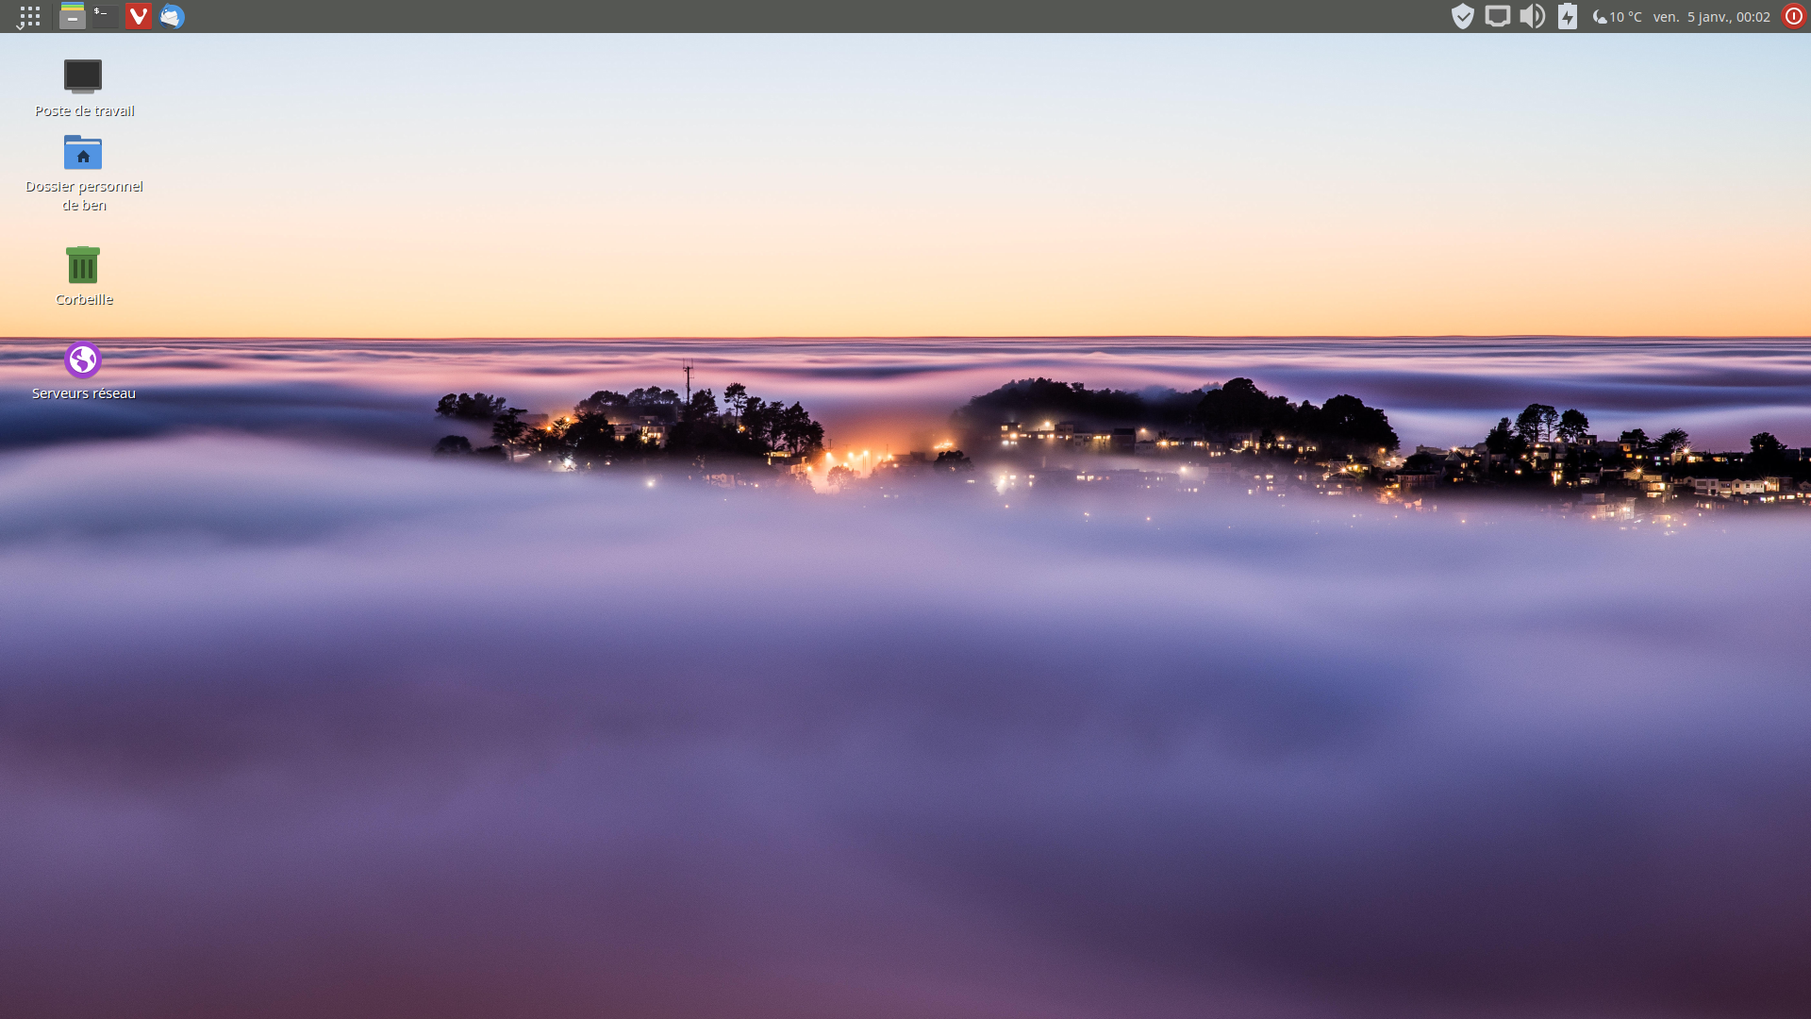Launch the Vivaldi browser
This screenshot has width=1811, height=1019.
[x=139, y=16]
